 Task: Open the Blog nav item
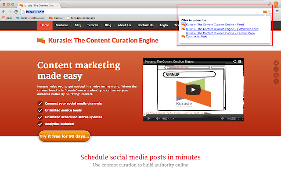[x=108, y=25]
